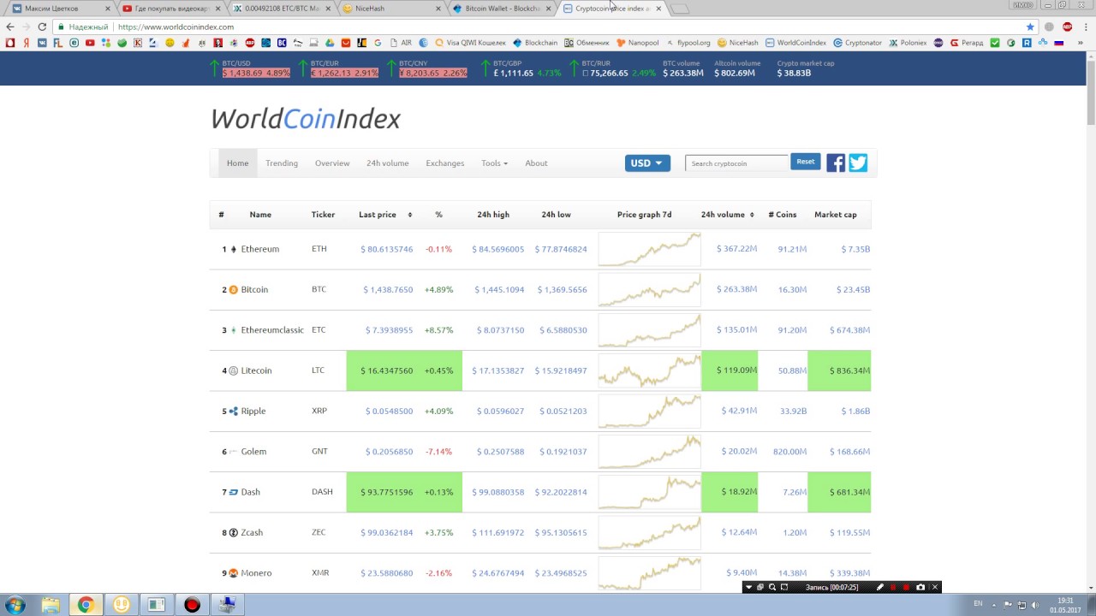Click the browser back arrow
The height and width of the screenshot is (616, 1096).
[x=10, y=27]
